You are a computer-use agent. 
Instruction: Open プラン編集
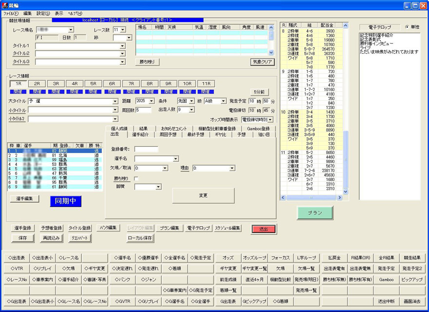[x=169, y=228]
